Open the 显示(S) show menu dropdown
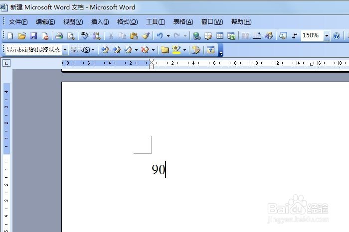This screenshot has width=349, height=232. click(x=83, y=50)
